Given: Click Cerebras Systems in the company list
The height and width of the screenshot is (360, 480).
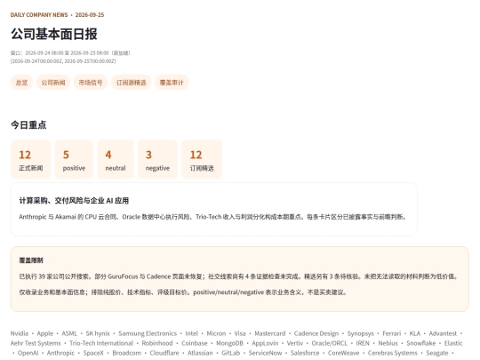Looking at the screenshot, I should coord(393,353).
